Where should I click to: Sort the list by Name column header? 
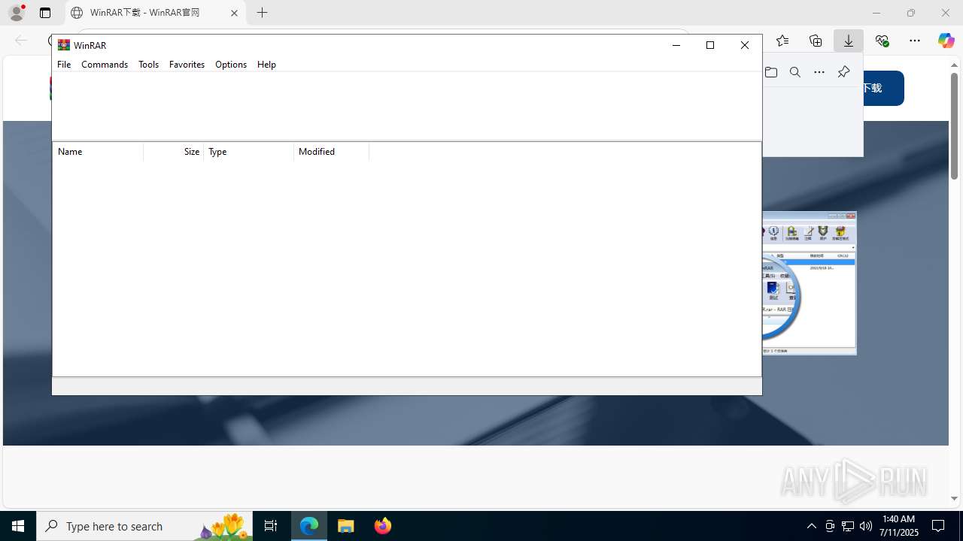tap(98, 152)
